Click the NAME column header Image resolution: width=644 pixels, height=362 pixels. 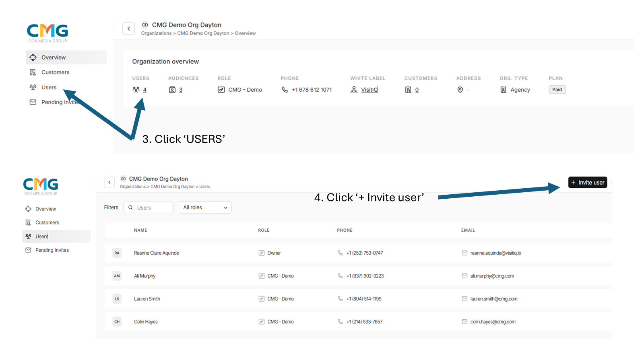140,230
